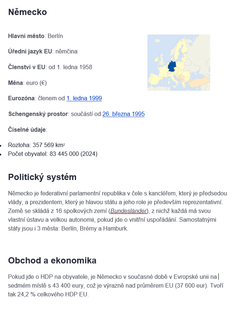Click the "Politický systém" heading

42,177
